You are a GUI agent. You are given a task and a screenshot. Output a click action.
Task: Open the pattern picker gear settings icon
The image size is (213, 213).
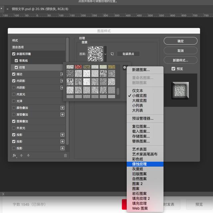(x=124, y=67)
